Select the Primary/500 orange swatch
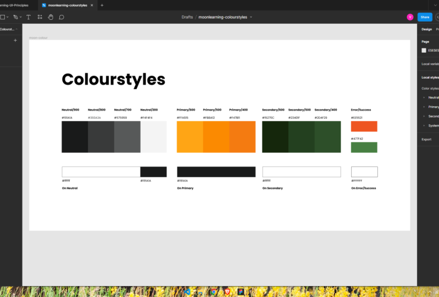The image size is (439, 297). click(x=216, y=137)
